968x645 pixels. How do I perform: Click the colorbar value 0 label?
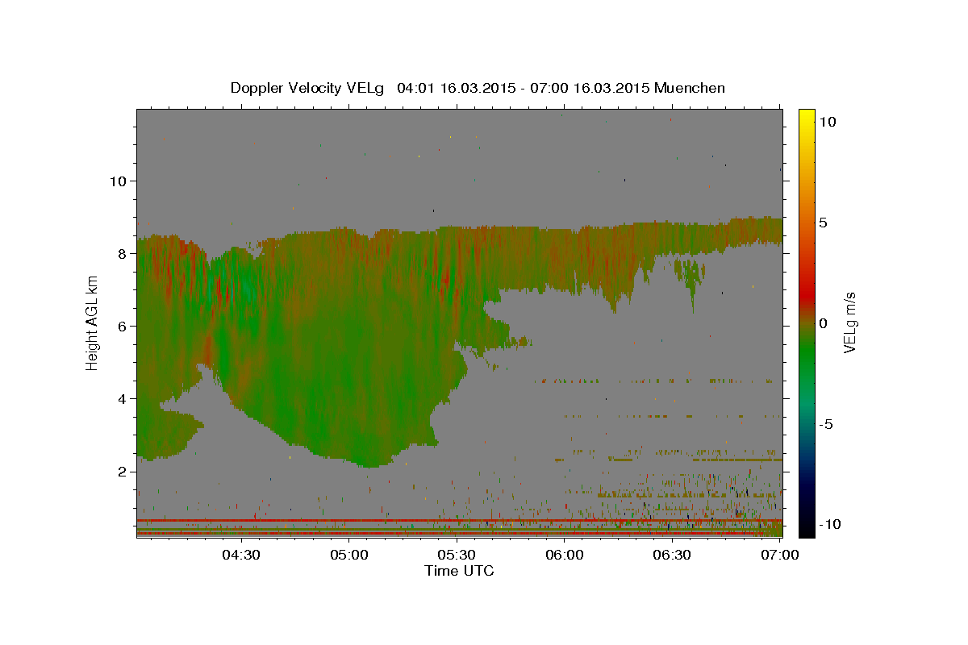(823, 323)
